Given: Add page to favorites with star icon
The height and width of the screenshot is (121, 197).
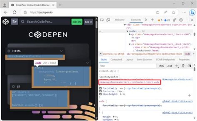Looking at the screenshot, I should (173, 12).
